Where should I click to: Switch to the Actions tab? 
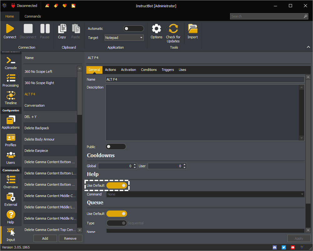click(x=110, y=70)
